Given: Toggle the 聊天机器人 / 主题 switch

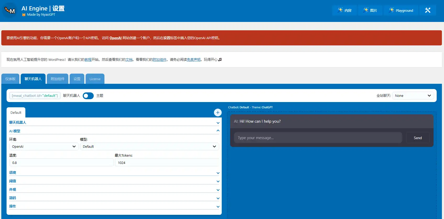Looking at the screenshot, I should (x=88, y=96).
